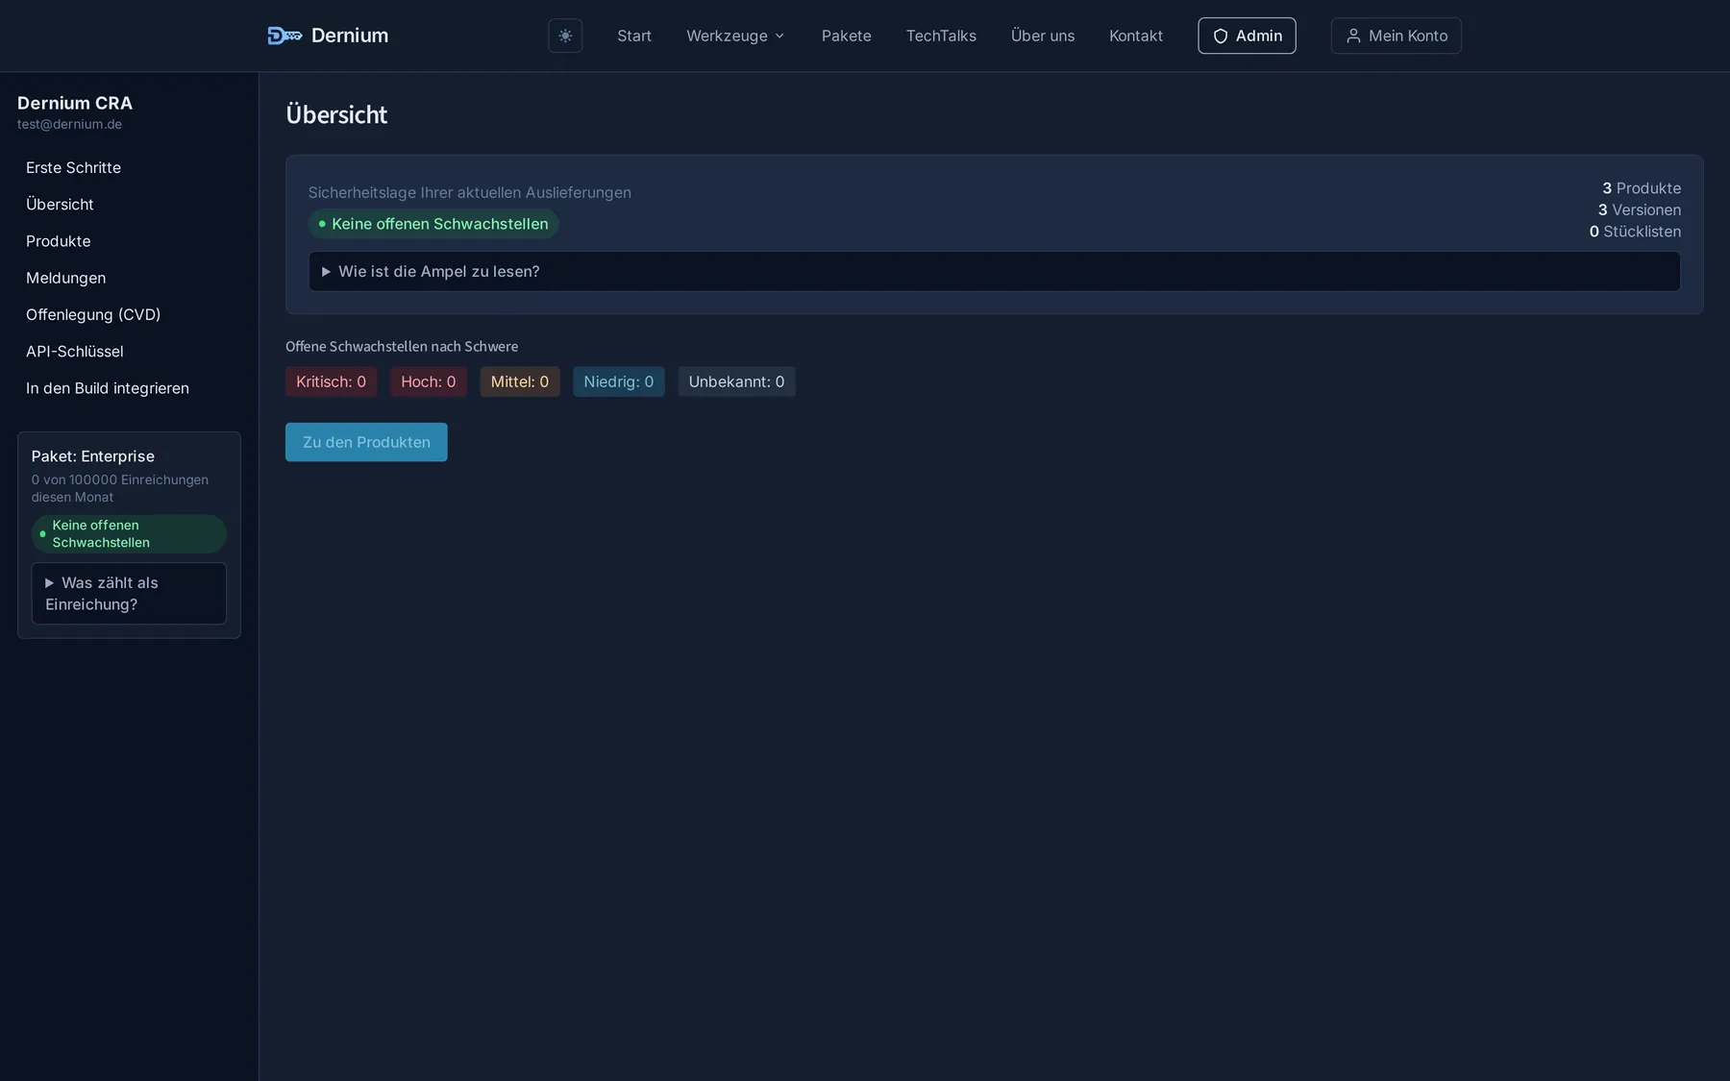Click the '0 Stücklisten' count
Image resolution: width=1730 pixels, height=1081 pixels.
point(1635,232)
